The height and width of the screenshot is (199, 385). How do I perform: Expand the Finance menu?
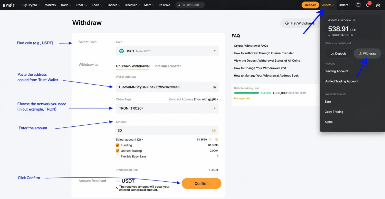pyautogui.click(x=113, y=5)
